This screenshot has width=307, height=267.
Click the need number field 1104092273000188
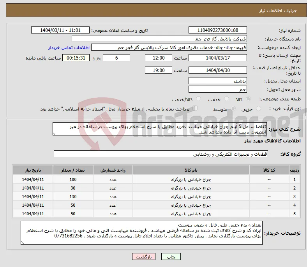(x=217, y=30)
